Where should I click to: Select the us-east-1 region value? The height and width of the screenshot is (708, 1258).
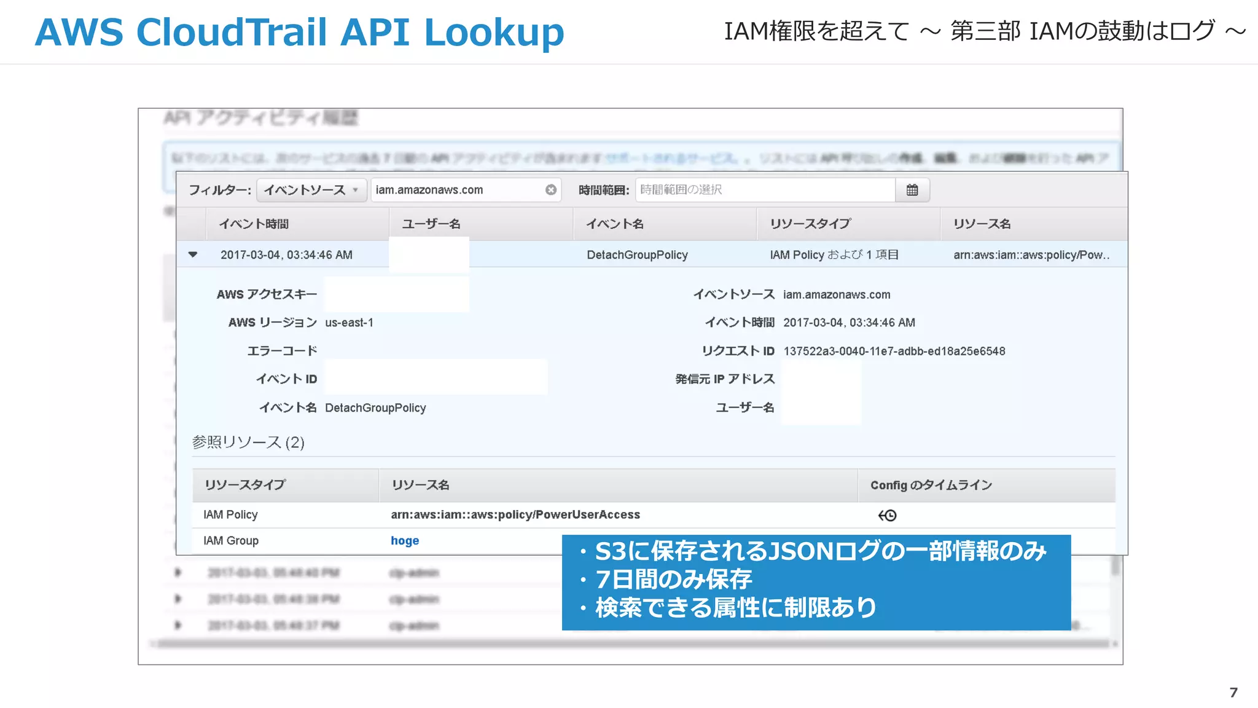coord(349,323)
